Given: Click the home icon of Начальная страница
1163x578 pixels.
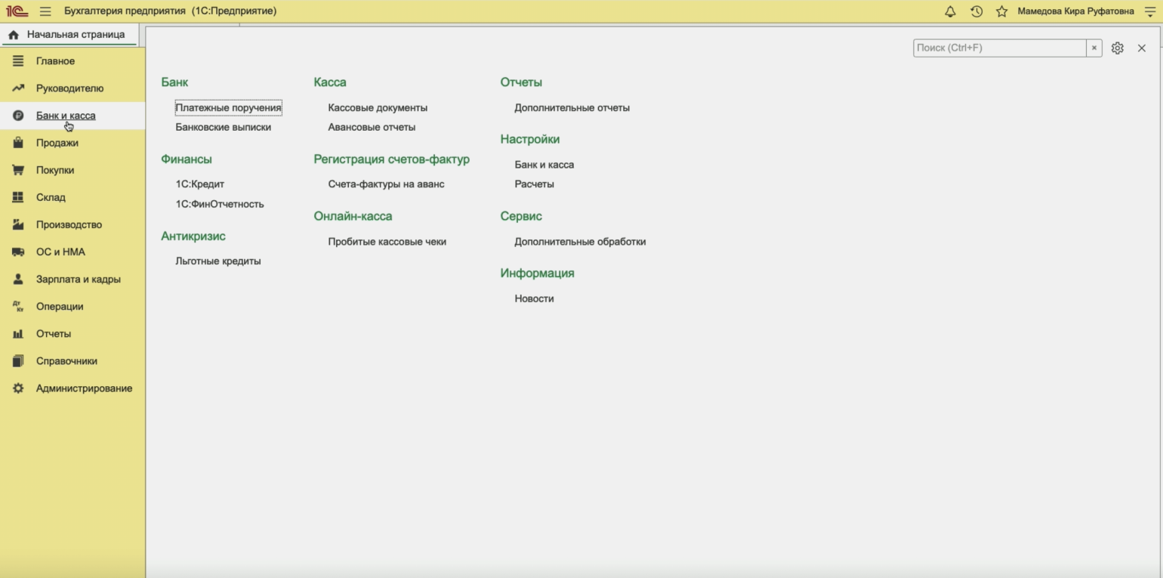Looking at the screenshot, I should click(x=14, y=35).
